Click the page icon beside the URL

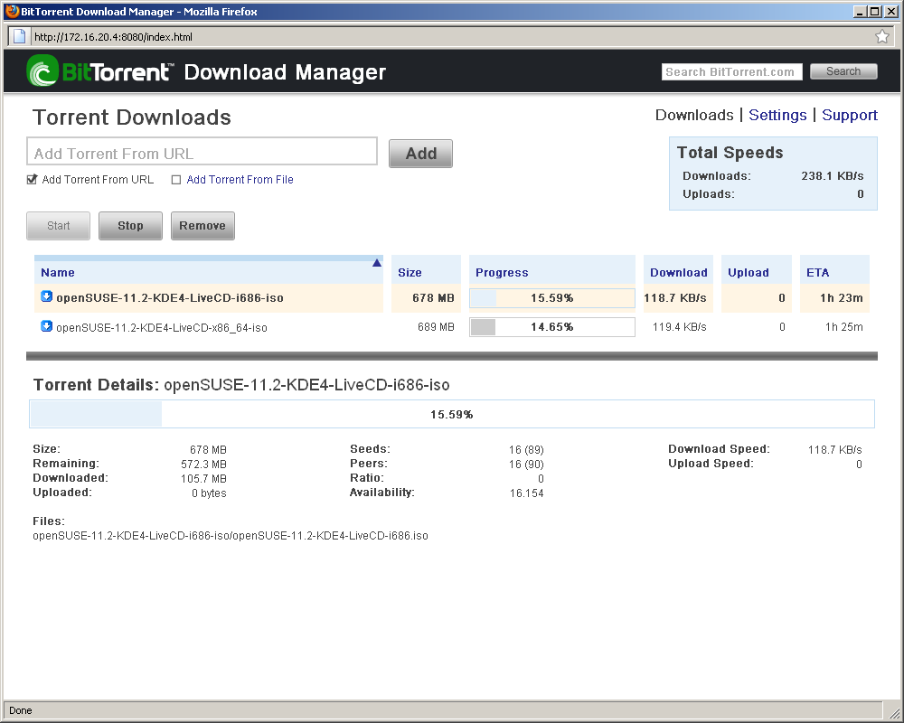(19, 36)
